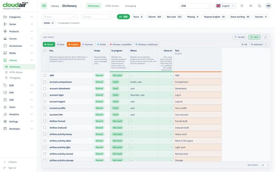Screen dimensions: 275x172
Task: Click the dictionary icon beside the Library breadcrumb
Action: [44, 6]
